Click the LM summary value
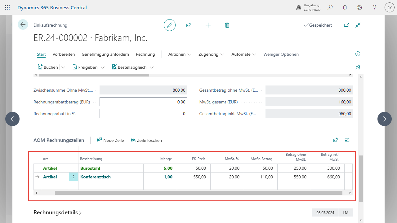Image resolution: width=397 pixels, height=223 pixels. (346, 213)
